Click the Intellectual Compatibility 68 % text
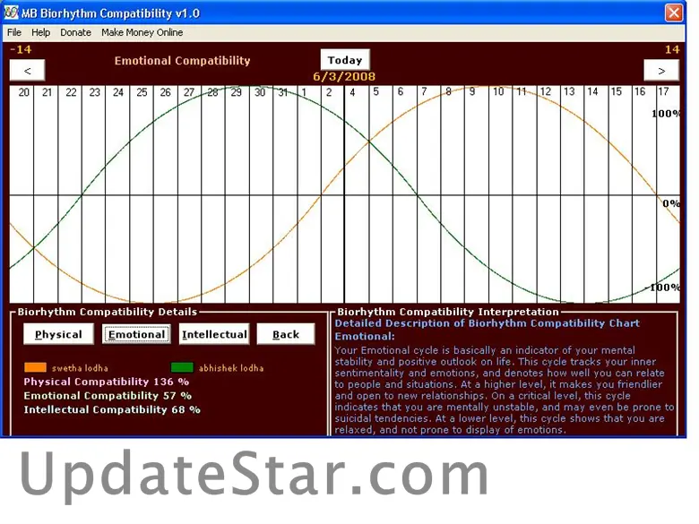This screenshot has width=699, height=524. 112,409
